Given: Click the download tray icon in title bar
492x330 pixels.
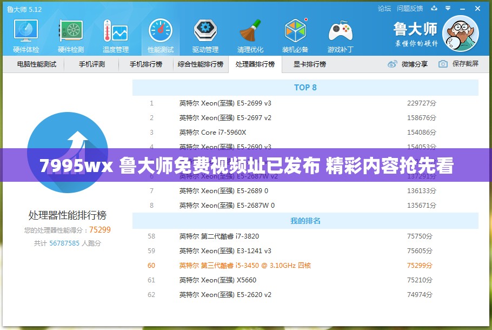Looking at the screenshot, I should [434, 9].
